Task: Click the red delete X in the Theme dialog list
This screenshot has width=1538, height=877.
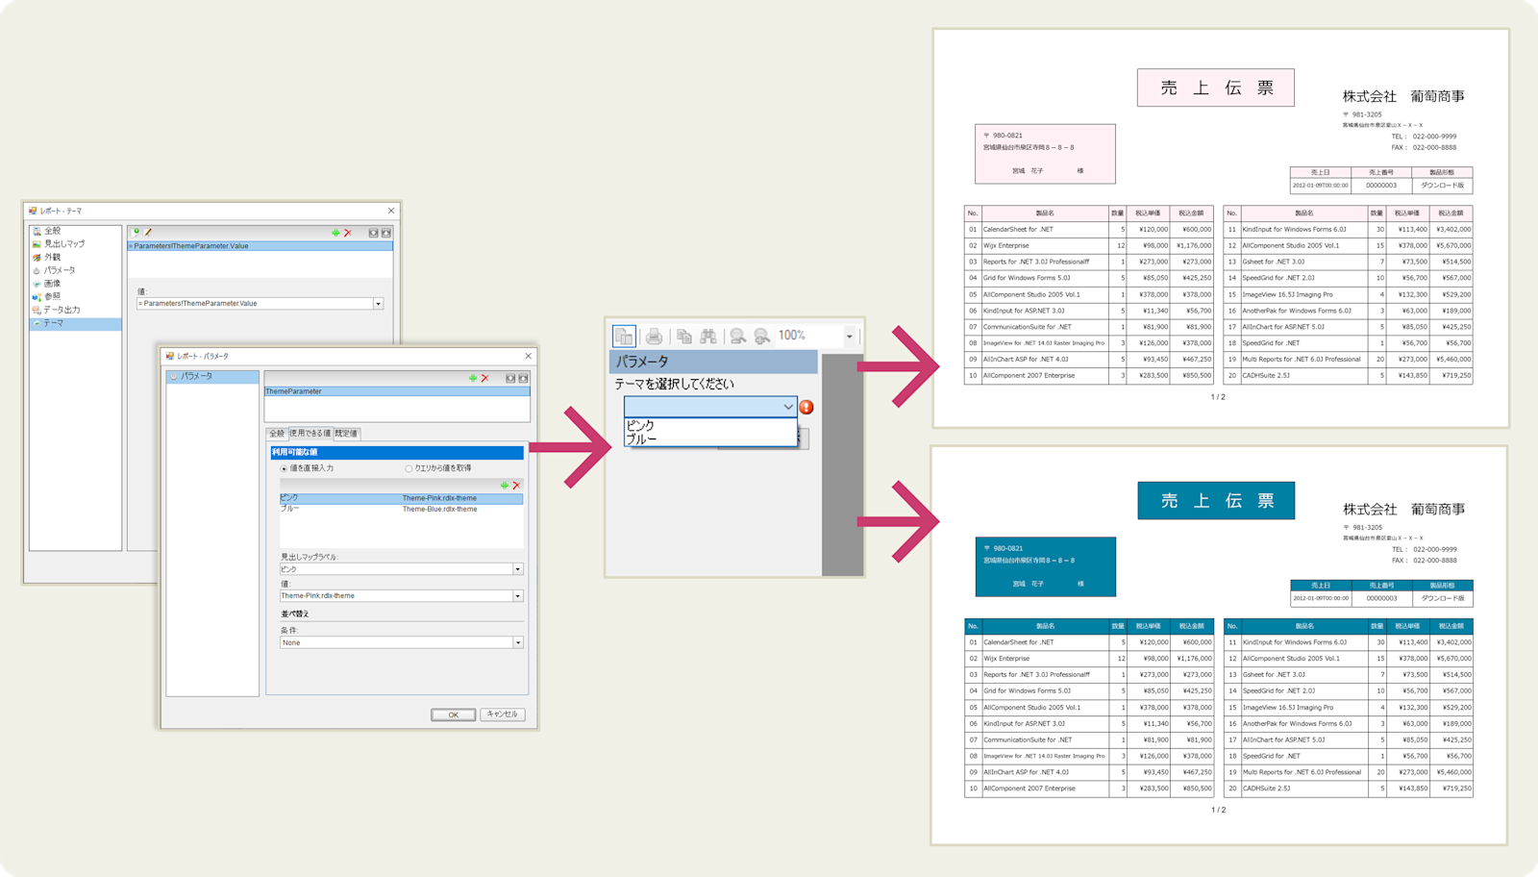Action: pos(348,233)
